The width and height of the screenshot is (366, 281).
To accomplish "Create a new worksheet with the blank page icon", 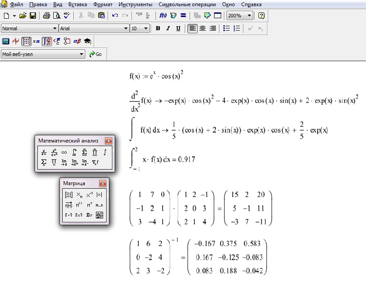I will pos(7,16).
